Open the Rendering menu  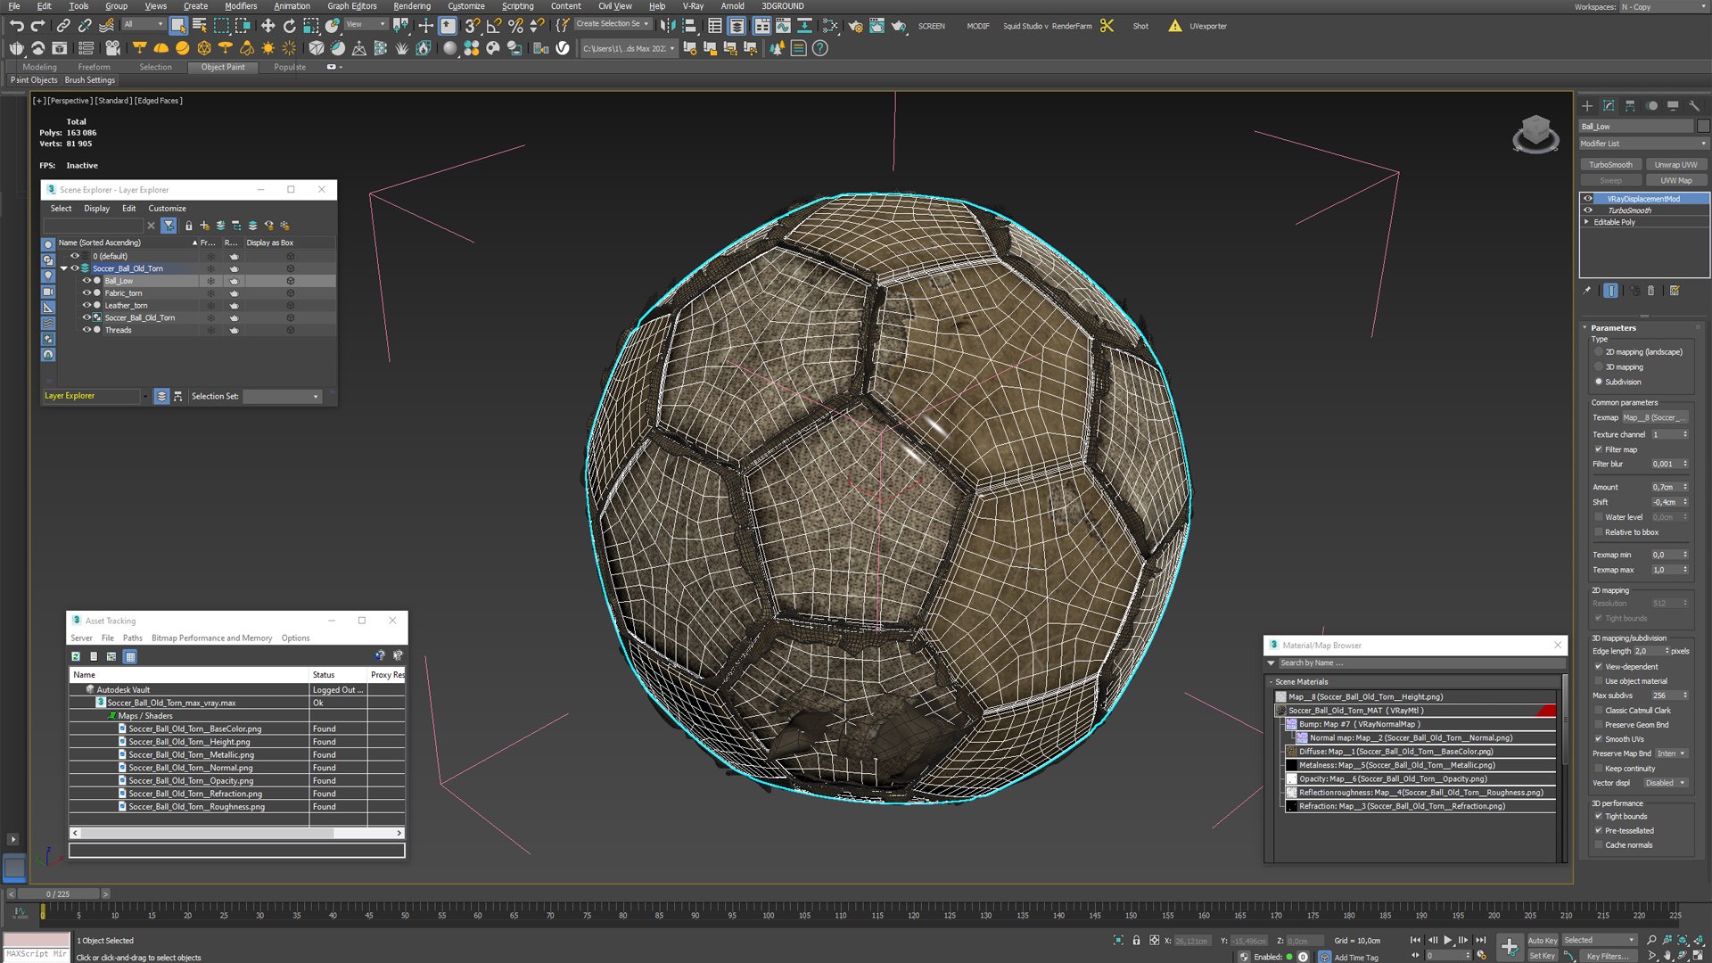coord(411,6)
